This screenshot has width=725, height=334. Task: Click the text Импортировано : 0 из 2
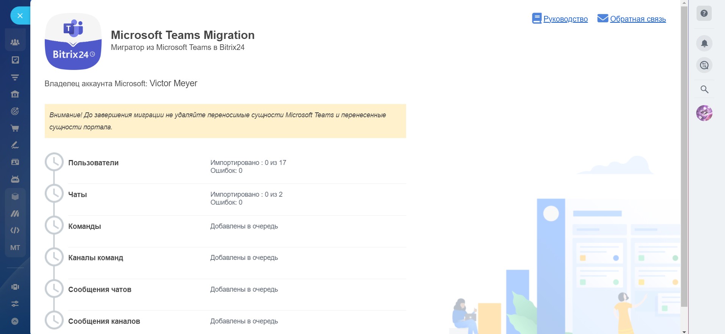tap(246, 194)
